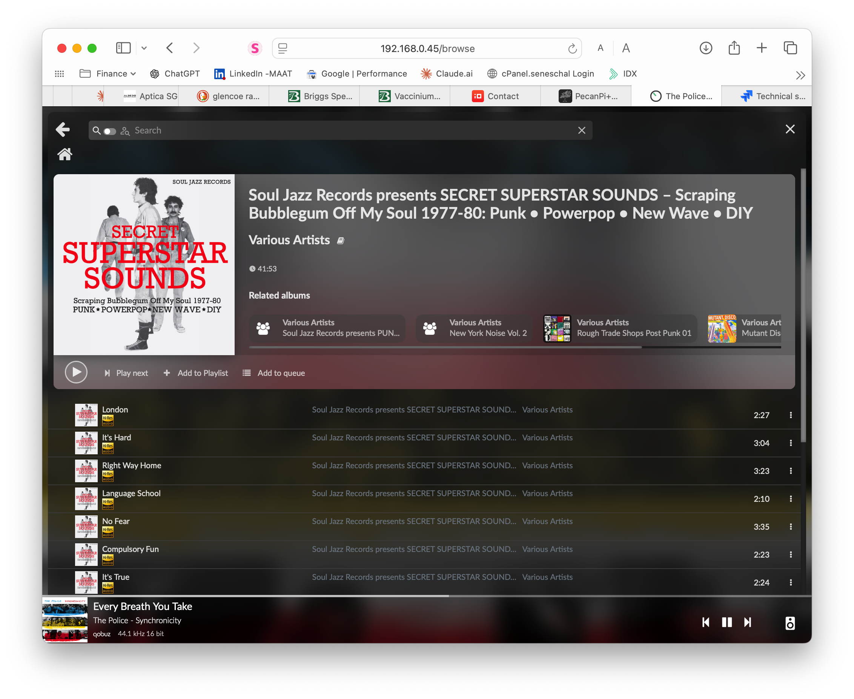Open the IDX bookmark
The width and height of the screenshot is (854, 699).
pyautogui.click(x=623, y=74)
